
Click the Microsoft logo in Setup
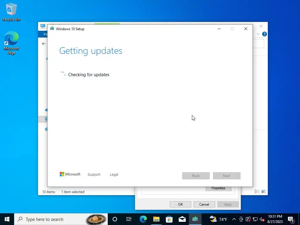coord(70,174)
